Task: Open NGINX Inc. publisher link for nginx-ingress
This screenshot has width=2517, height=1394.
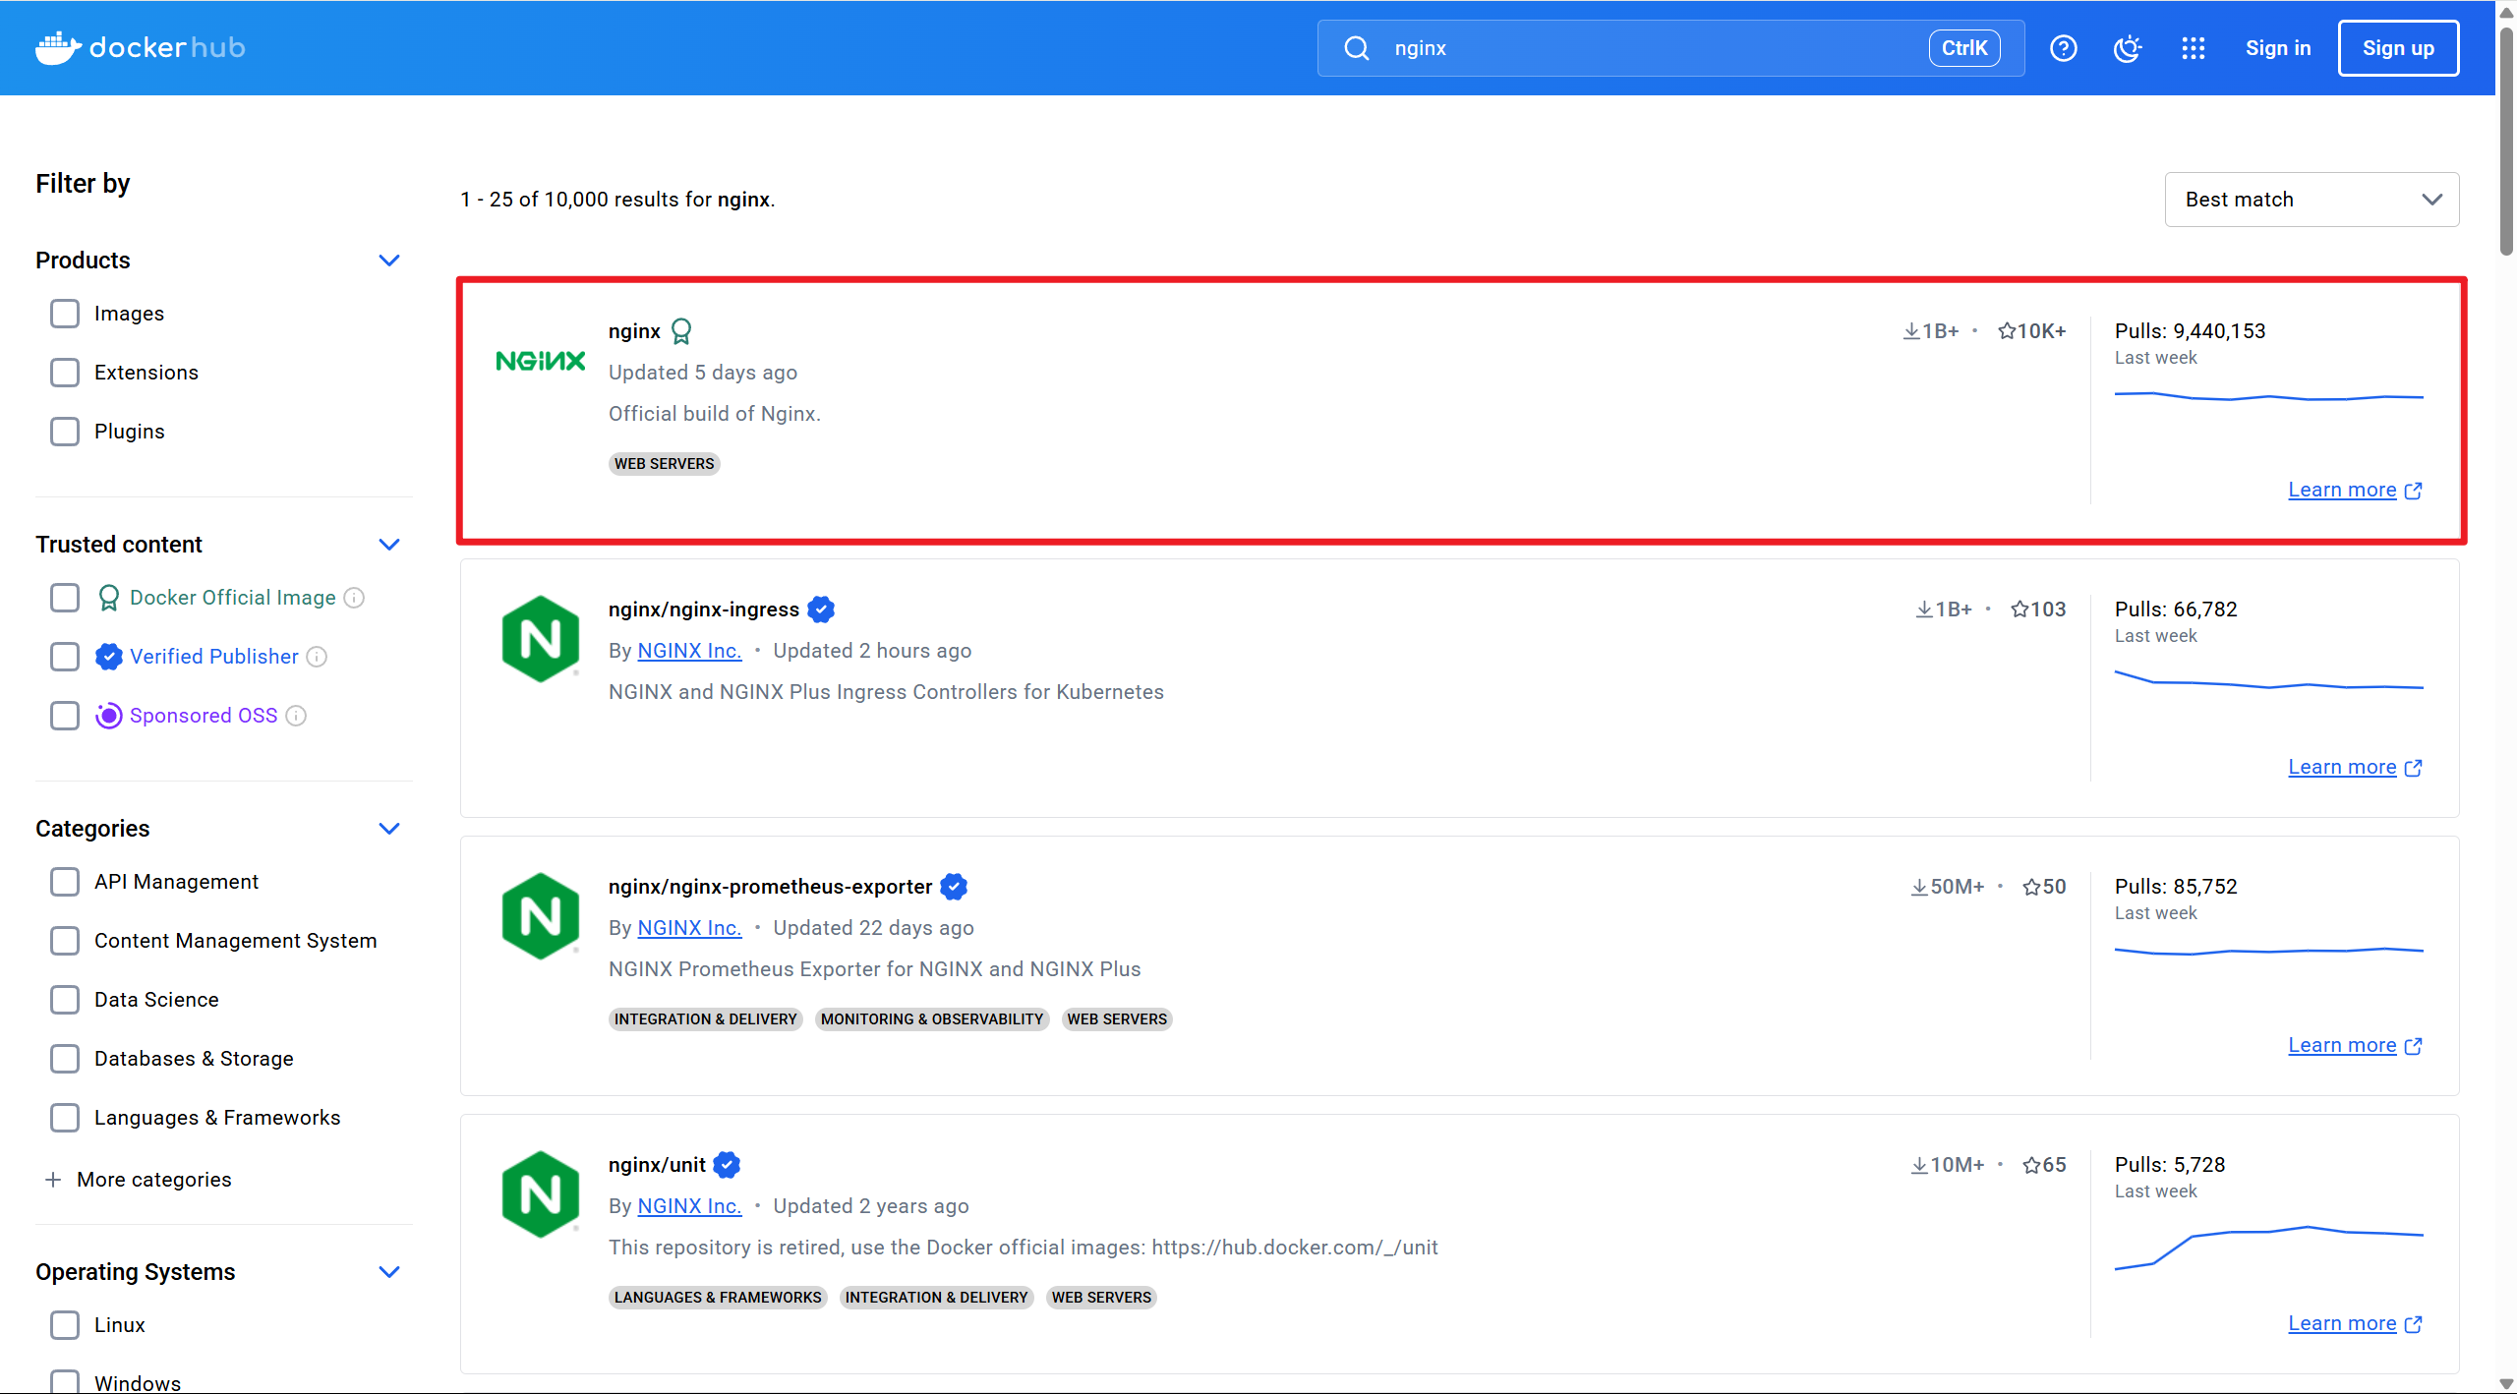Action: (x=689, y=651)
